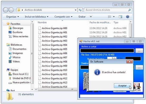Click the Archivo a cortar path field
The width and height of the screenshot is (146, 104).
(107, 51)
